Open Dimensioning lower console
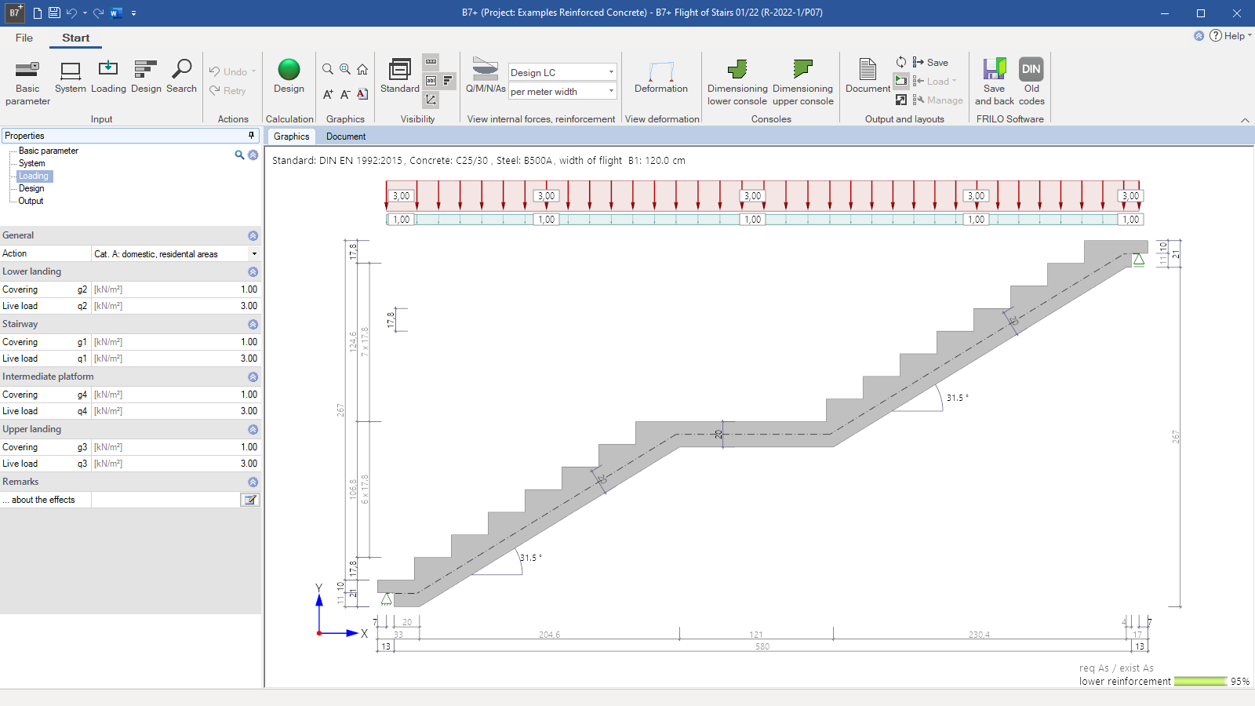The height and width of the screenshot is (706, 1255). point(737,82)
